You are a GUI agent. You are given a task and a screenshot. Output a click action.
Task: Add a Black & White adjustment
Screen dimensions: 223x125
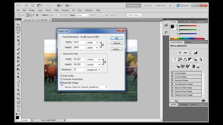click(x=190, y=59)
